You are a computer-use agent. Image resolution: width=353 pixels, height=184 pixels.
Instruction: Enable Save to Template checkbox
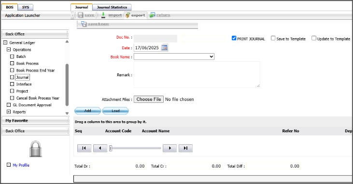pos(273,38)
